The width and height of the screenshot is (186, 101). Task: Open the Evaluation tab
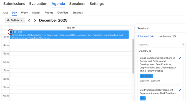click(x=38, y=4)
